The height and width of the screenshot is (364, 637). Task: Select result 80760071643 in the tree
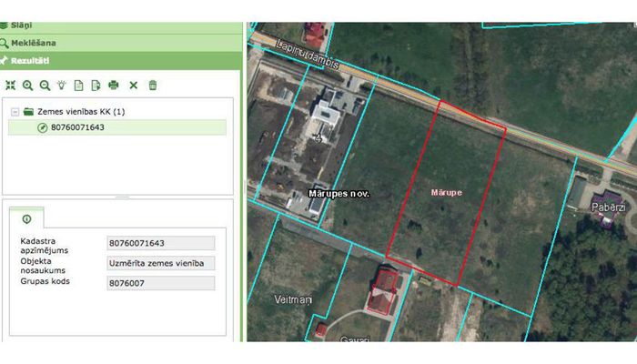76,127
